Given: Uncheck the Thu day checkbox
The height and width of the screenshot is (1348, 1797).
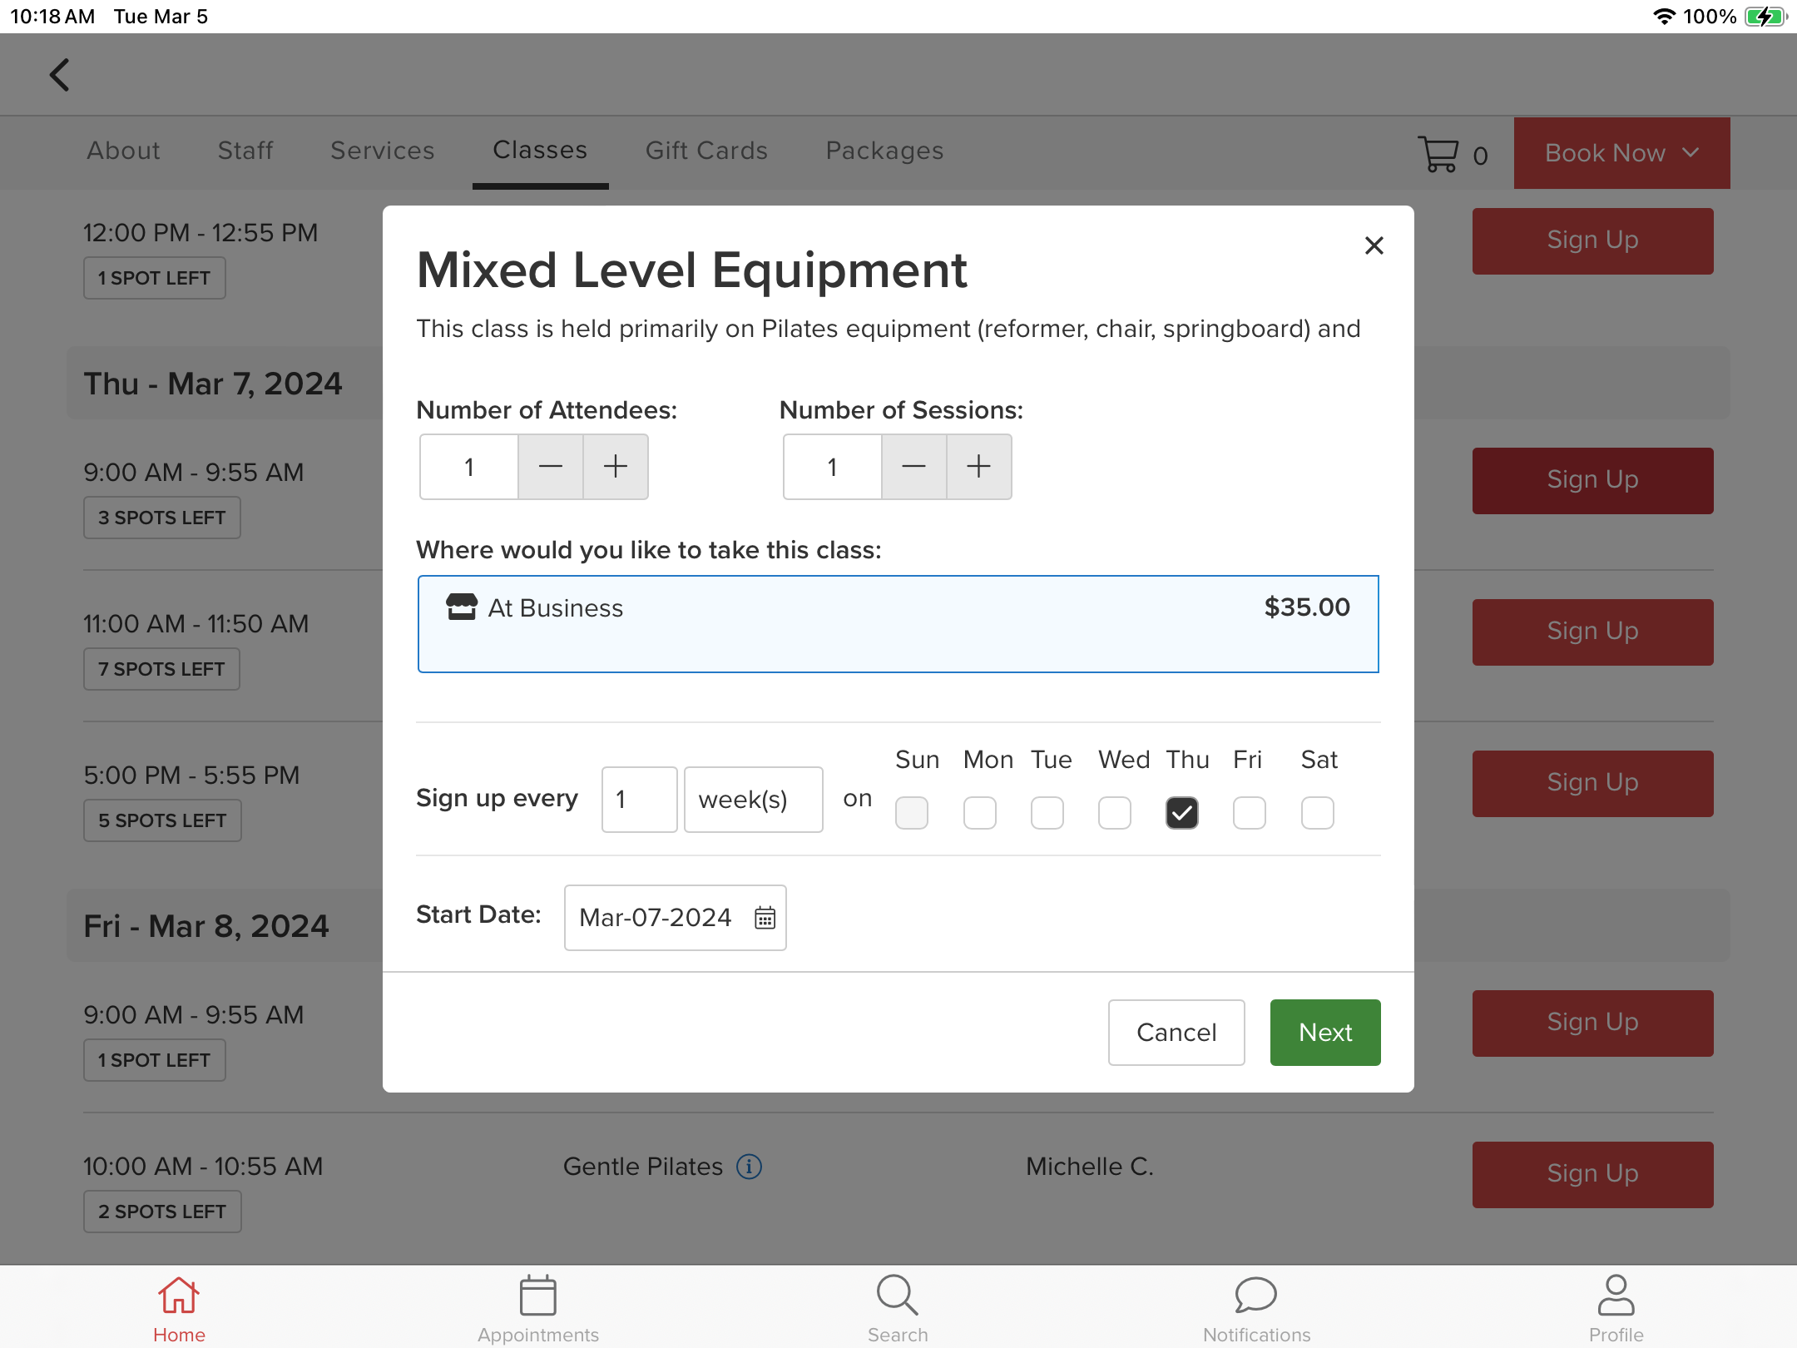Looking at the screenshot, I should [1181, 813].
